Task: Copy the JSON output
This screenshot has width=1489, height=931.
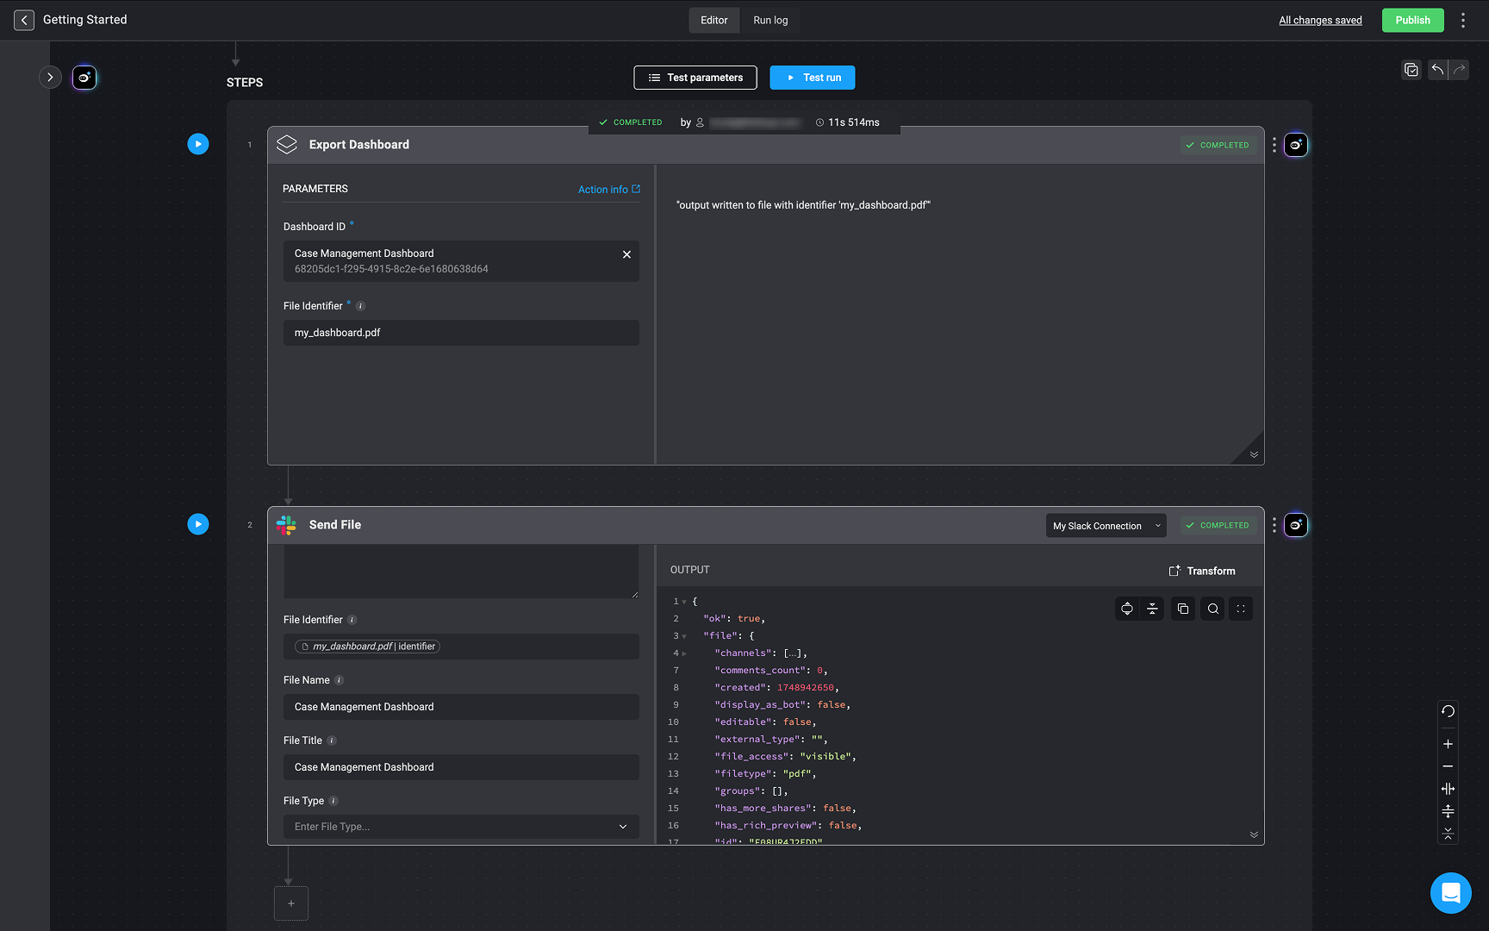Action: [x=1183, y=609]
